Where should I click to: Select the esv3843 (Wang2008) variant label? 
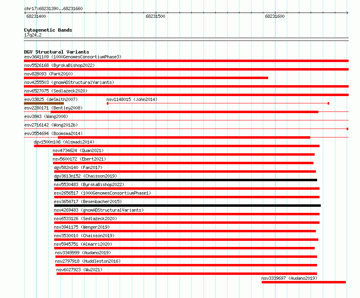point(46,116)
